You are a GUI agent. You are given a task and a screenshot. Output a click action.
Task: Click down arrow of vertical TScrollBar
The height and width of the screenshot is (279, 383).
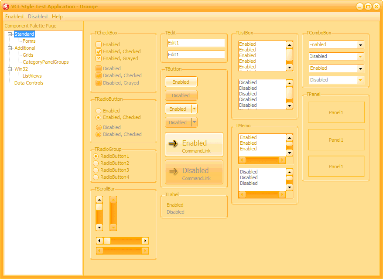(99, 227)
